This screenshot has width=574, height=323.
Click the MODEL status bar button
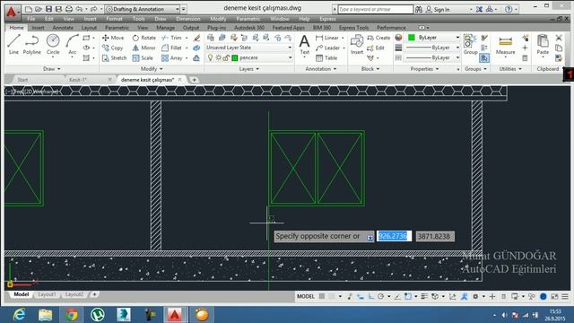305,296
